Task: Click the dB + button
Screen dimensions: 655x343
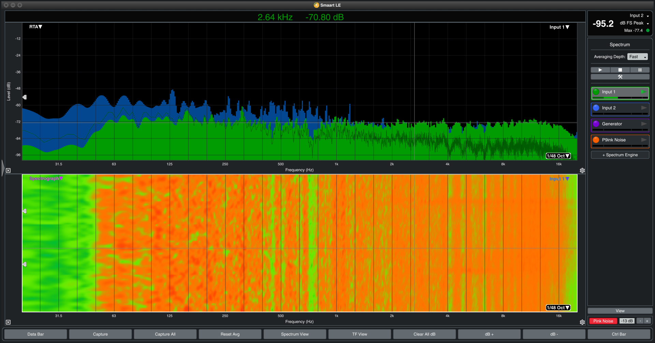Action: pyautogui.click(x=489, y=334)
